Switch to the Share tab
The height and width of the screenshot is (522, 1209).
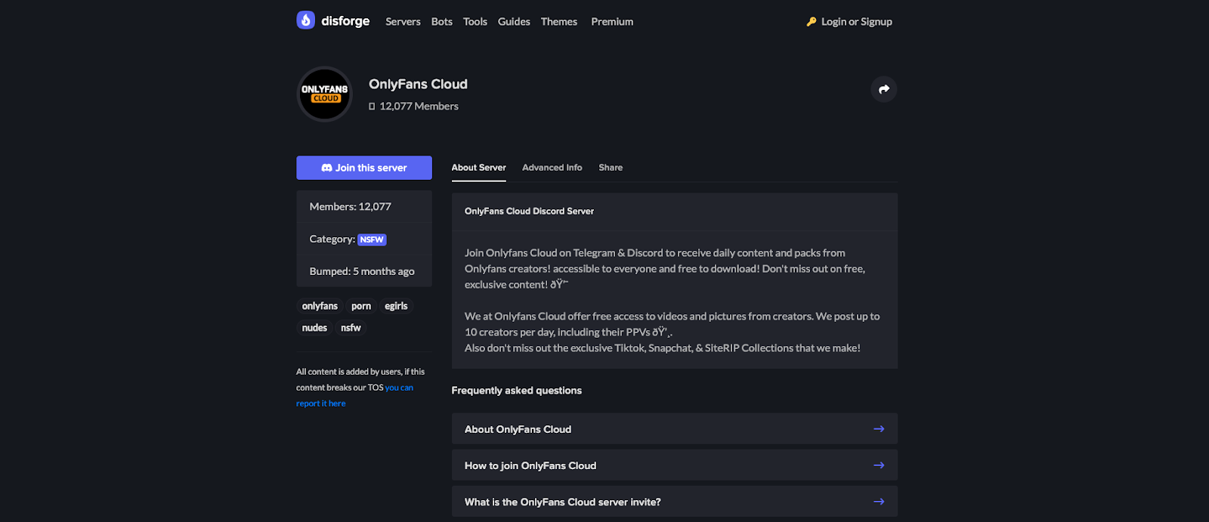tap(611, 168)
